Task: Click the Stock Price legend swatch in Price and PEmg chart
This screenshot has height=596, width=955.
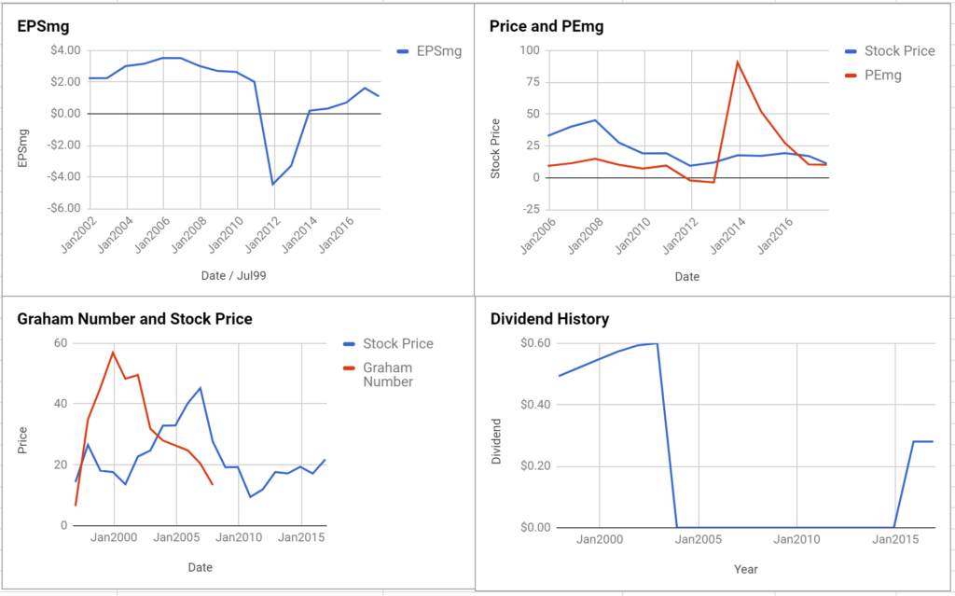Action: pyautogui.click(x=851, y=51)
